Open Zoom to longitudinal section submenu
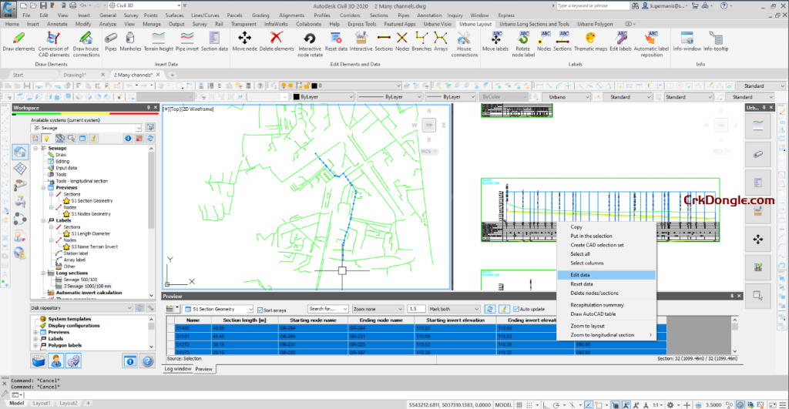This screenshot has height=409, width=789. (x=606, y=335)
